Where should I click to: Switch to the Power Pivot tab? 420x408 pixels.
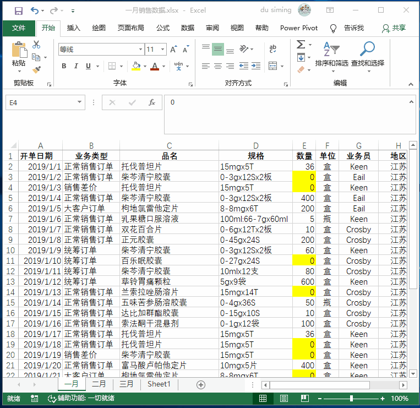[299, 28]
